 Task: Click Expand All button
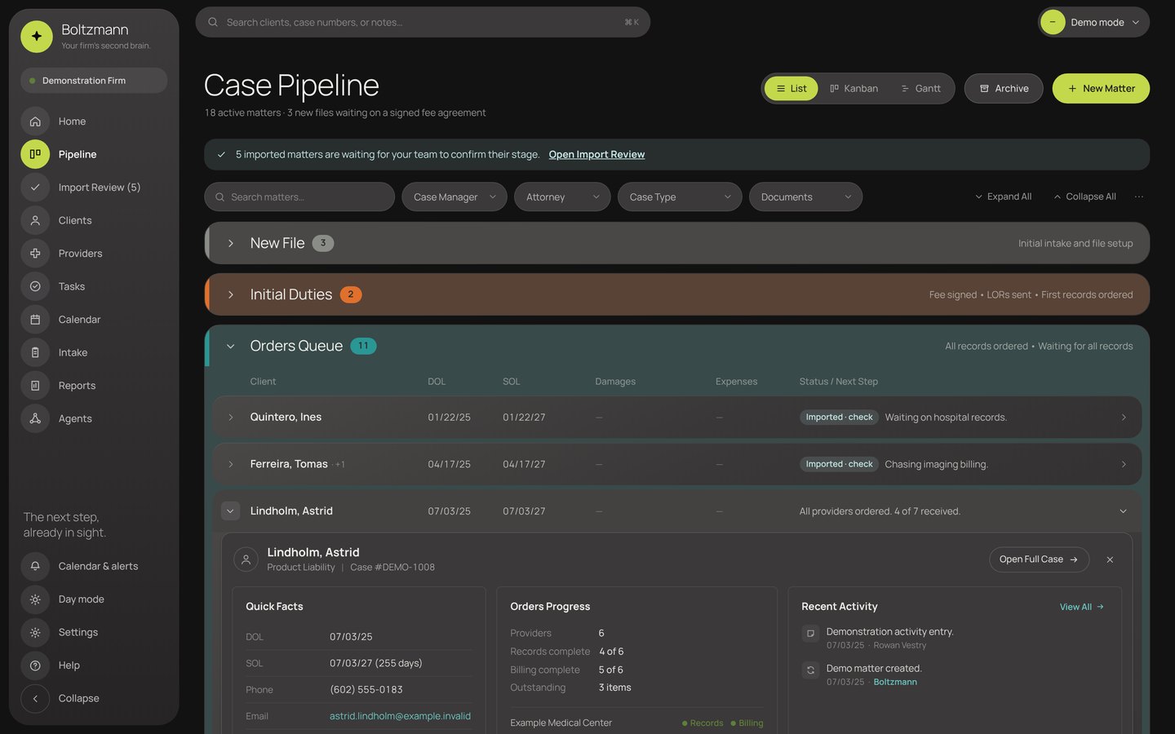pos(1003,197)
